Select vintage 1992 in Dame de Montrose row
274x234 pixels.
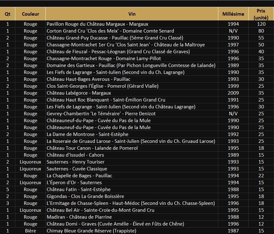[x=233, y=134]
